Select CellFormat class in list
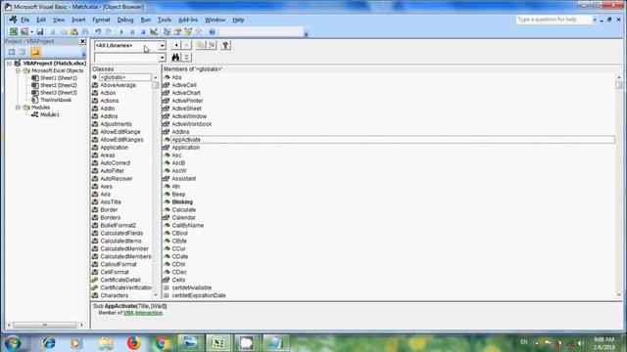The height and width of the screenshot is (352, 627). point(115,272)
